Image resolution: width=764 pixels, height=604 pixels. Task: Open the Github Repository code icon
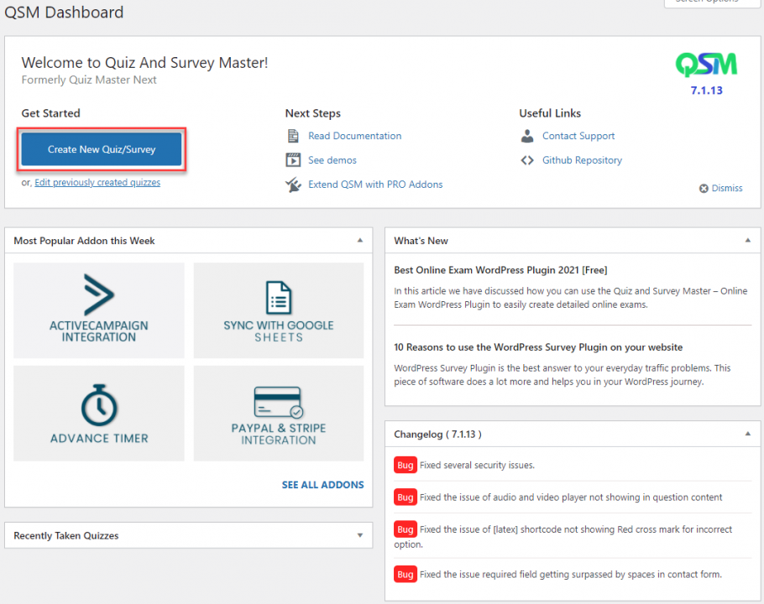pos(527,159)
